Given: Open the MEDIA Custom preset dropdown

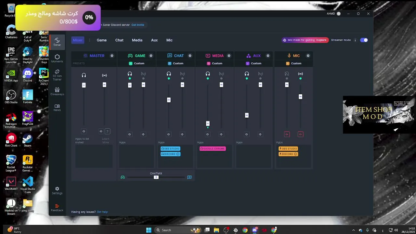Looking at the screenshot, I should point(214,63).
